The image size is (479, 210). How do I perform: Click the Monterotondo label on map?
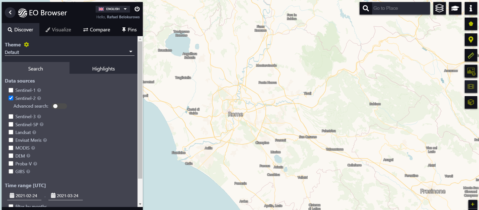pyautogui.click(x=266, y=65)
